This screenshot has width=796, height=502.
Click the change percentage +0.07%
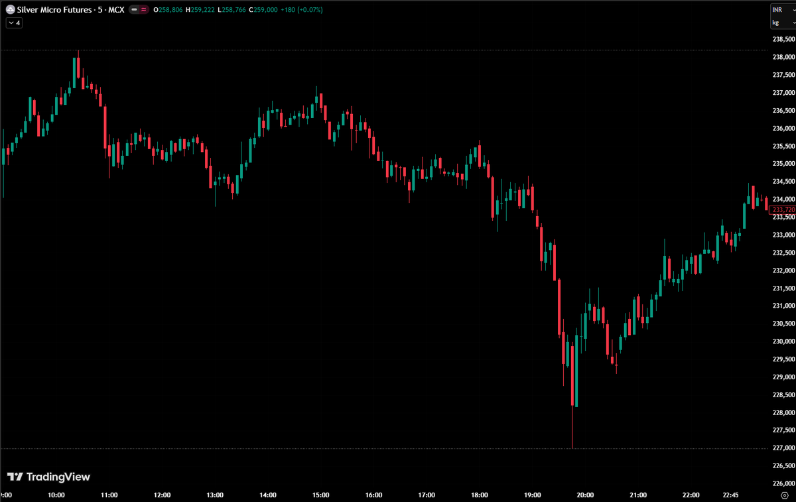pos(309,9)
